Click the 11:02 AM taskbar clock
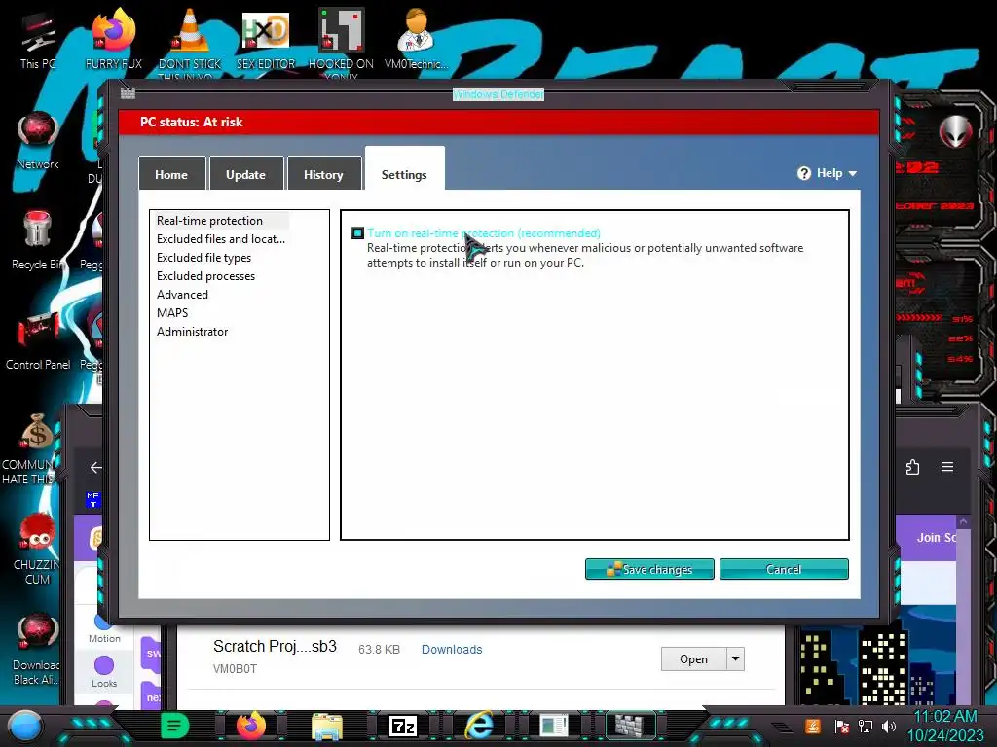997x747 pixels. [x=944, y=717]
